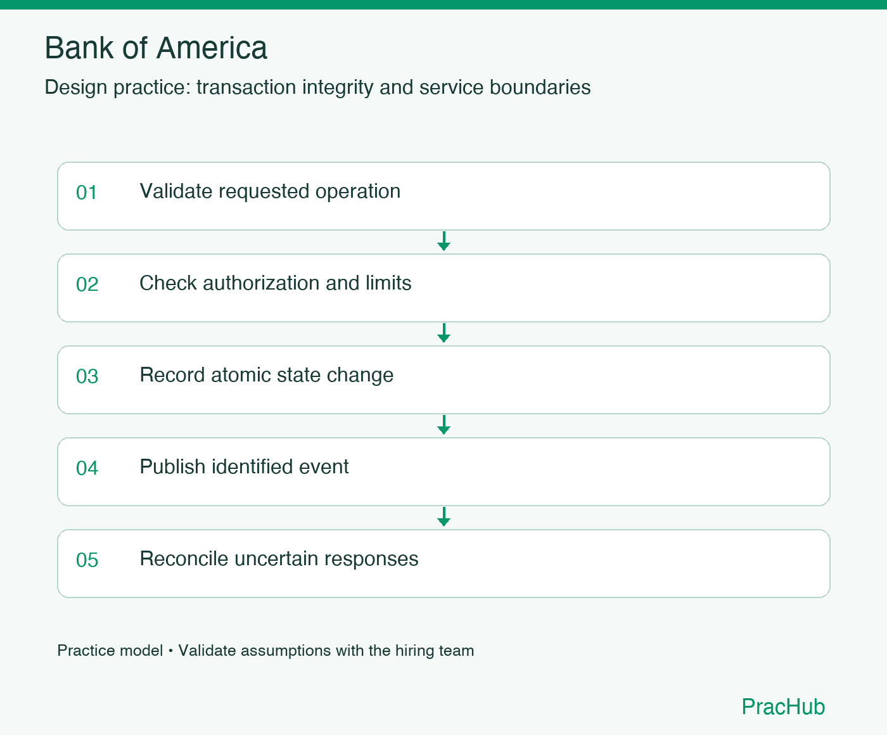The image size is (887, 735).
Task: Click the Practice model footer note
Action: click(265, 651)
